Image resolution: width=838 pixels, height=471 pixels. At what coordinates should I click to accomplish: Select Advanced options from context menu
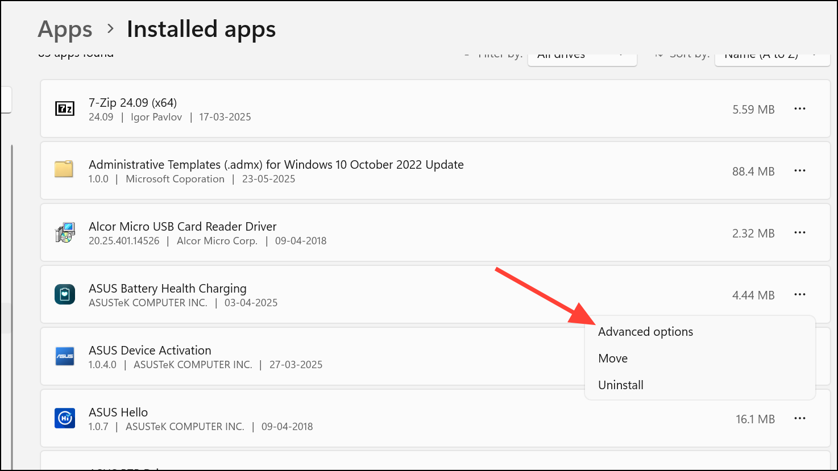[645, 332]
